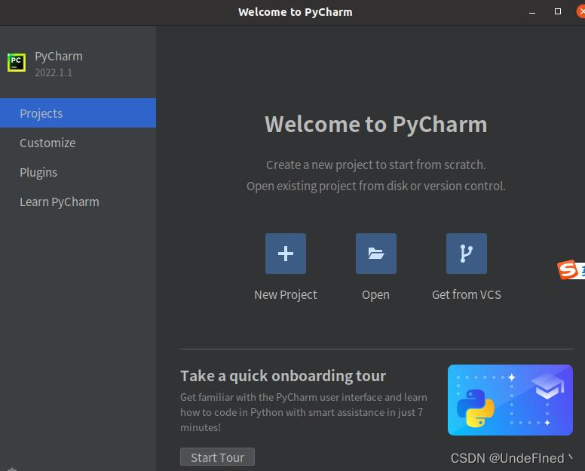Click the Get from VCS label
This screenshot has width=585, height=471.
(x=467, y=294)
